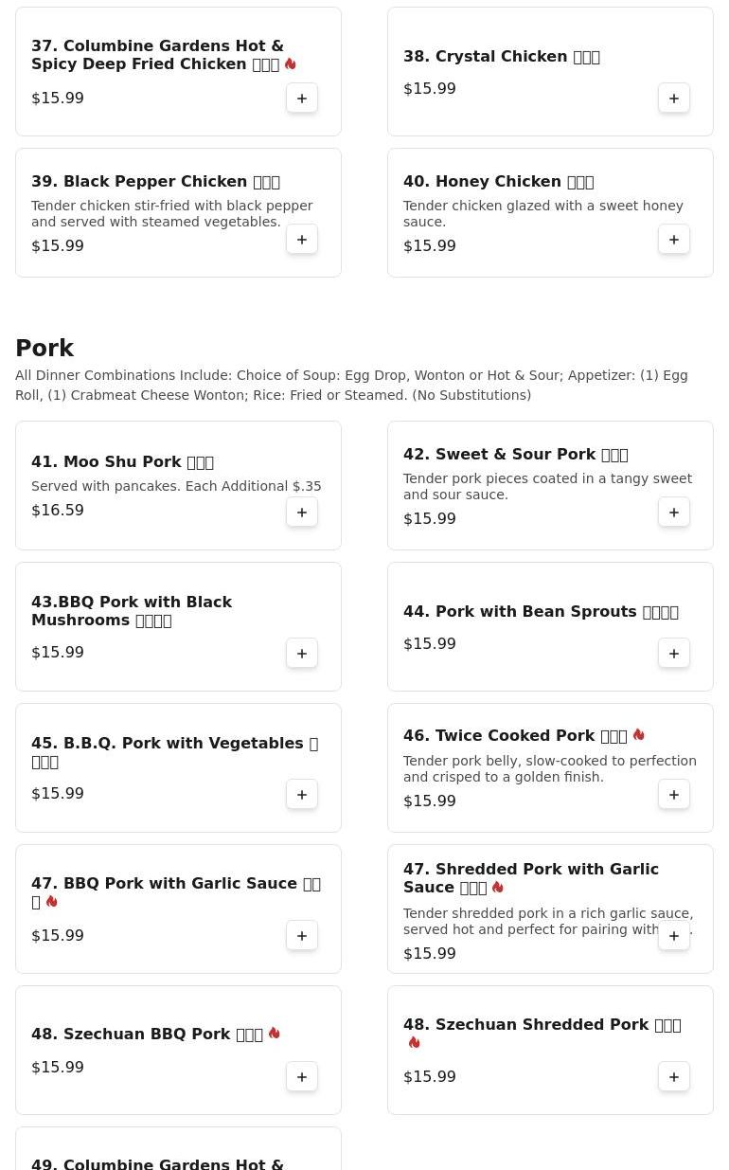
Task: Add Twice Cooked Pork to order
Action: point(674,795)
